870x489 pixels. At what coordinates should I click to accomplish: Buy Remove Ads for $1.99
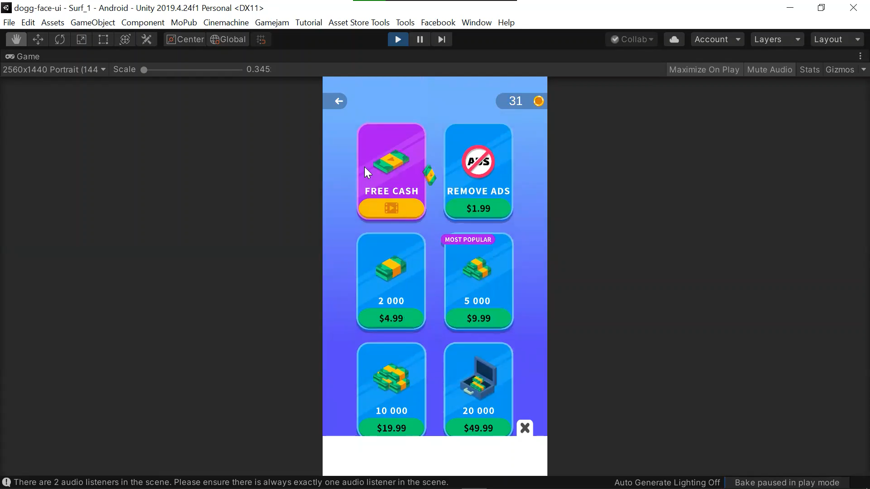(478, 209)
